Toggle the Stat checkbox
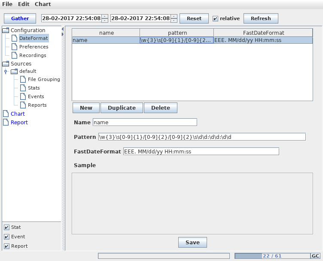This screenshot has width=323, height=261. point(6,227)
